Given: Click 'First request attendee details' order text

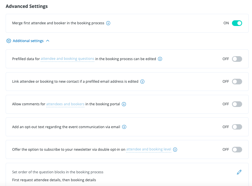Looking at the screenshot, I should point(54,180).
